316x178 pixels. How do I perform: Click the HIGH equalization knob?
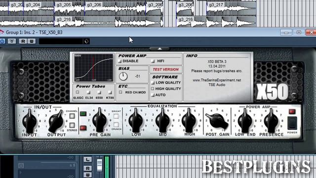[189, 120]
